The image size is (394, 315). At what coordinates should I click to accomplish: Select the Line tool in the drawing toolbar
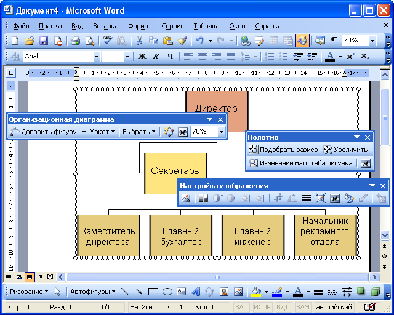125,292
